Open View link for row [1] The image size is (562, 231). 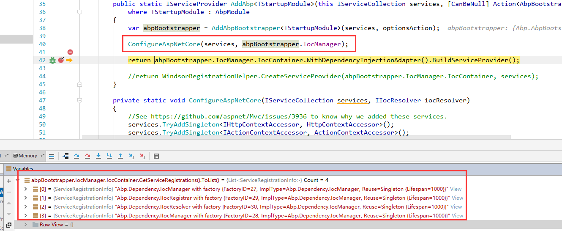(x=457, y=198)
